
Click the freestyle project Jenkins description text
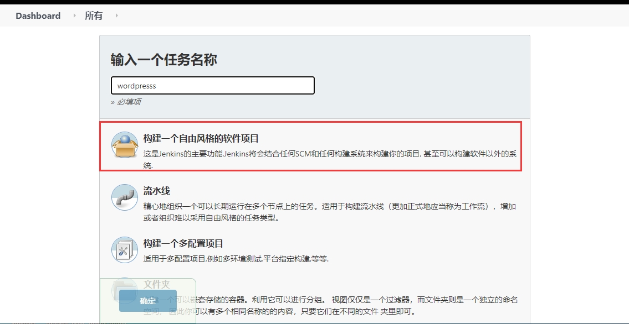pyautogui.click(x=329, y=154)
